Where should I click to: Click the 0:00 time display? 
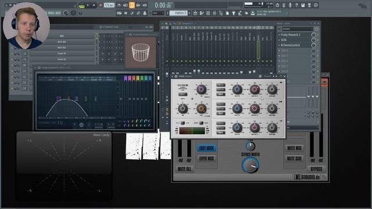point(163,5)
